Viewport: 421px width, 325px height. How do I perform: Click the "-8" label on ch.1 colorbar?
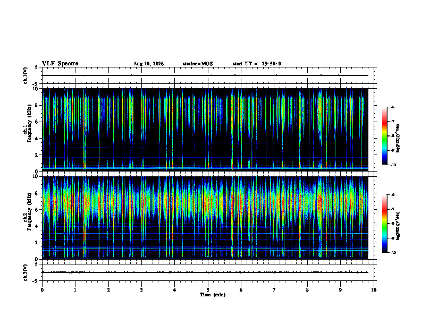pos(393,136)
